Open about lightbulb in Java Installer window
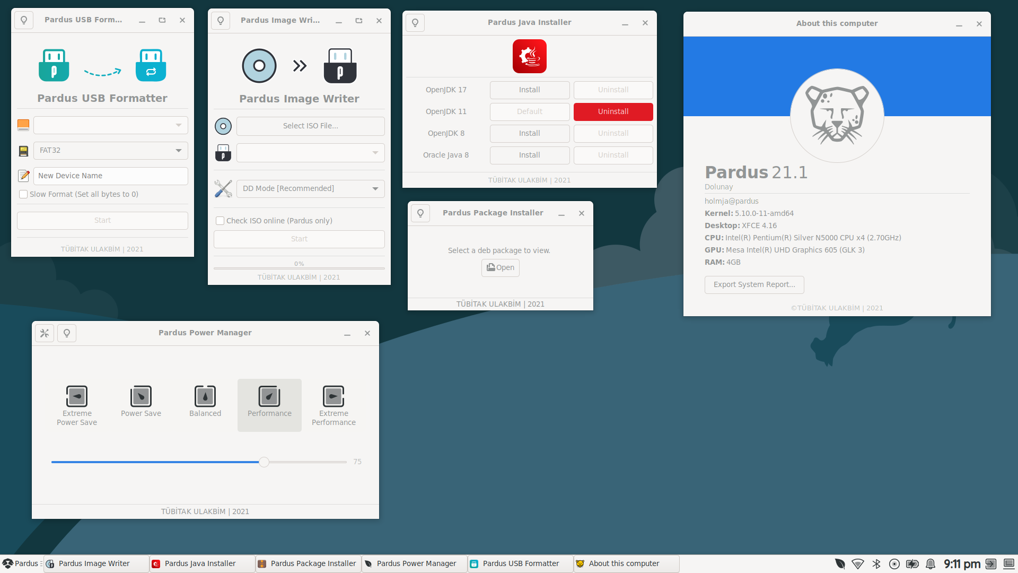 click(415, 23)
